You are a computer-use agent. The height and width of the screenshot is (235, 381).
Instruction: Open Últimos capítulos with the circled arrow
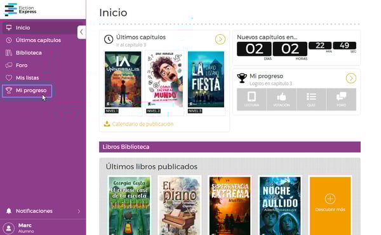(220, 39)
